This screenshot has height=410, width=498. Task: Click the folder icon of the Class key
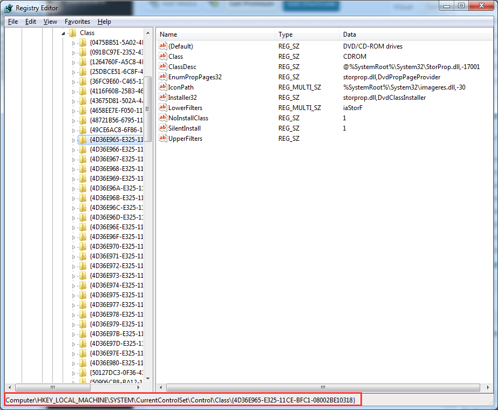72,33
